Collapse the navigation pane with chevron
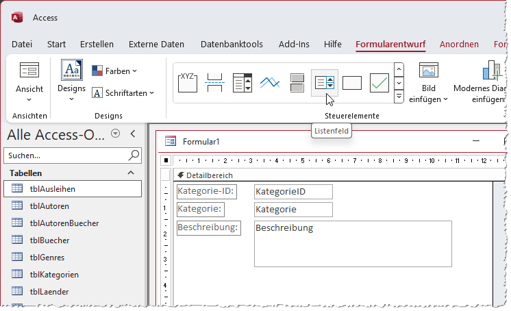The height and width of the screenshot is (311, 511). tap(133, 134)
